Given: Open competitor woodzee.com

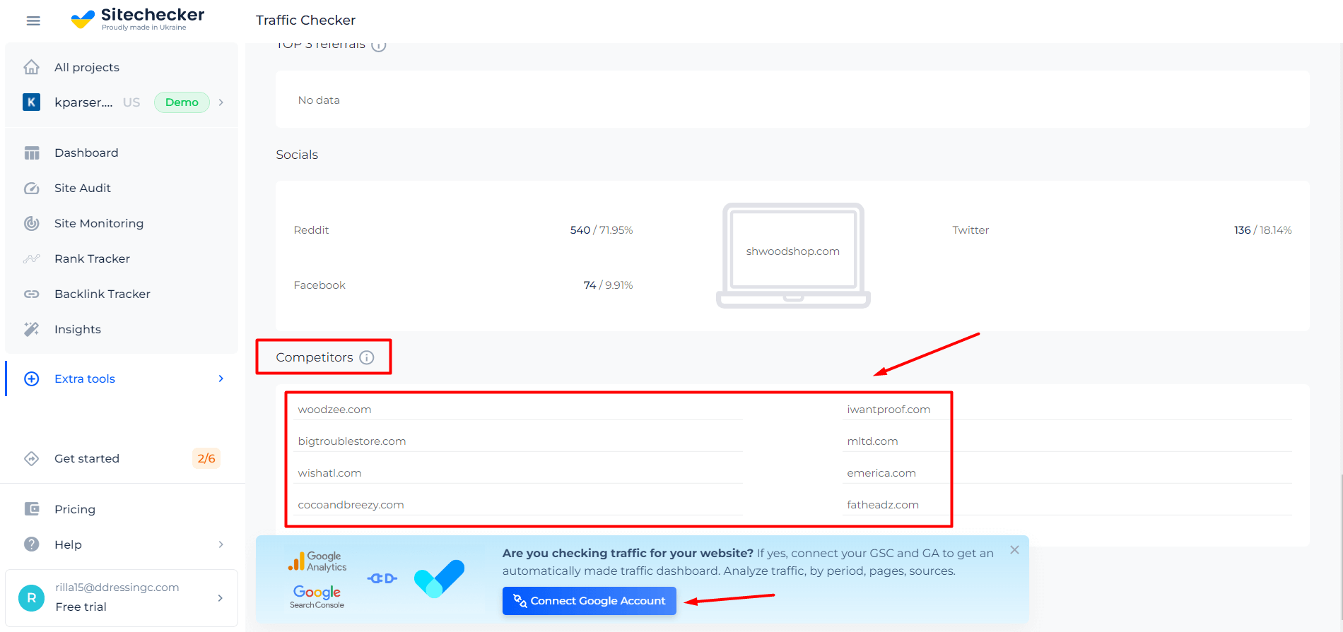Looking at the screenshot, I should pyautogui.click(x=334, y=410).
